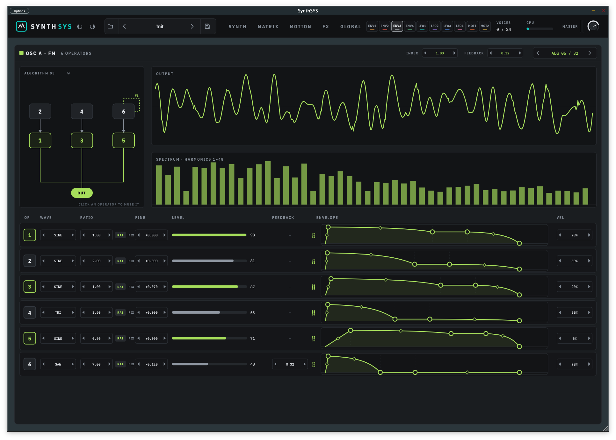The image size is (616, 440).
Task: Open envelope grid icon for operator 1
Action: 313,235
